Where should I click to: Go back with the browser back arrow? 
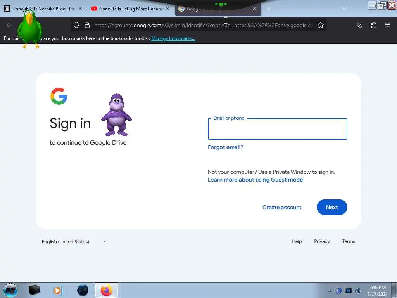click(9, 25)
